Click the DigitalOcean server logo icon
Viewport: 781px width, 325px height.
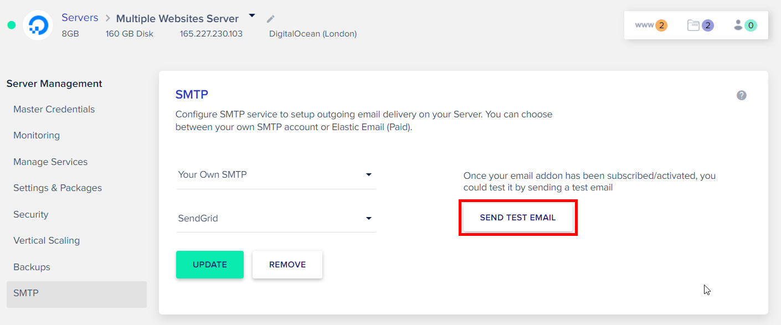click(38, 25)
